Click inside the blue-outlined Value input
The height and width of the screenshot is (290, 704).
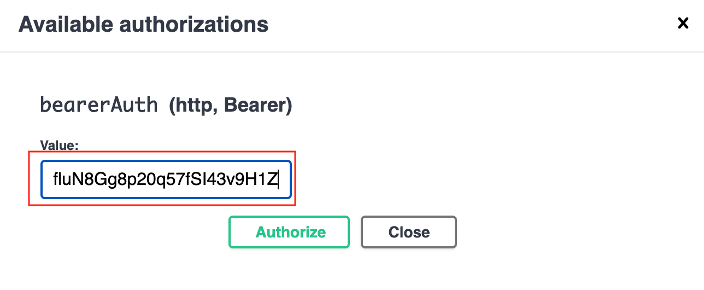pos(166,179)
